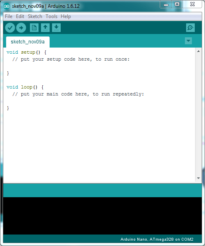Click the editor scrollbar down arrow
The height and width of the screenshot is (246, 205).
198,178
